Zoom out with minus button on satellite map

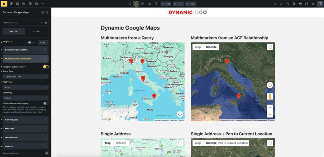coord(270,114)
